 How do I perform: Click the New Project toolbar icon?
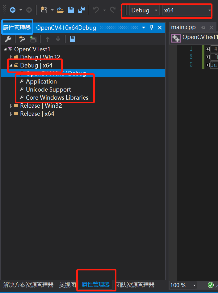tap(44, 10)
